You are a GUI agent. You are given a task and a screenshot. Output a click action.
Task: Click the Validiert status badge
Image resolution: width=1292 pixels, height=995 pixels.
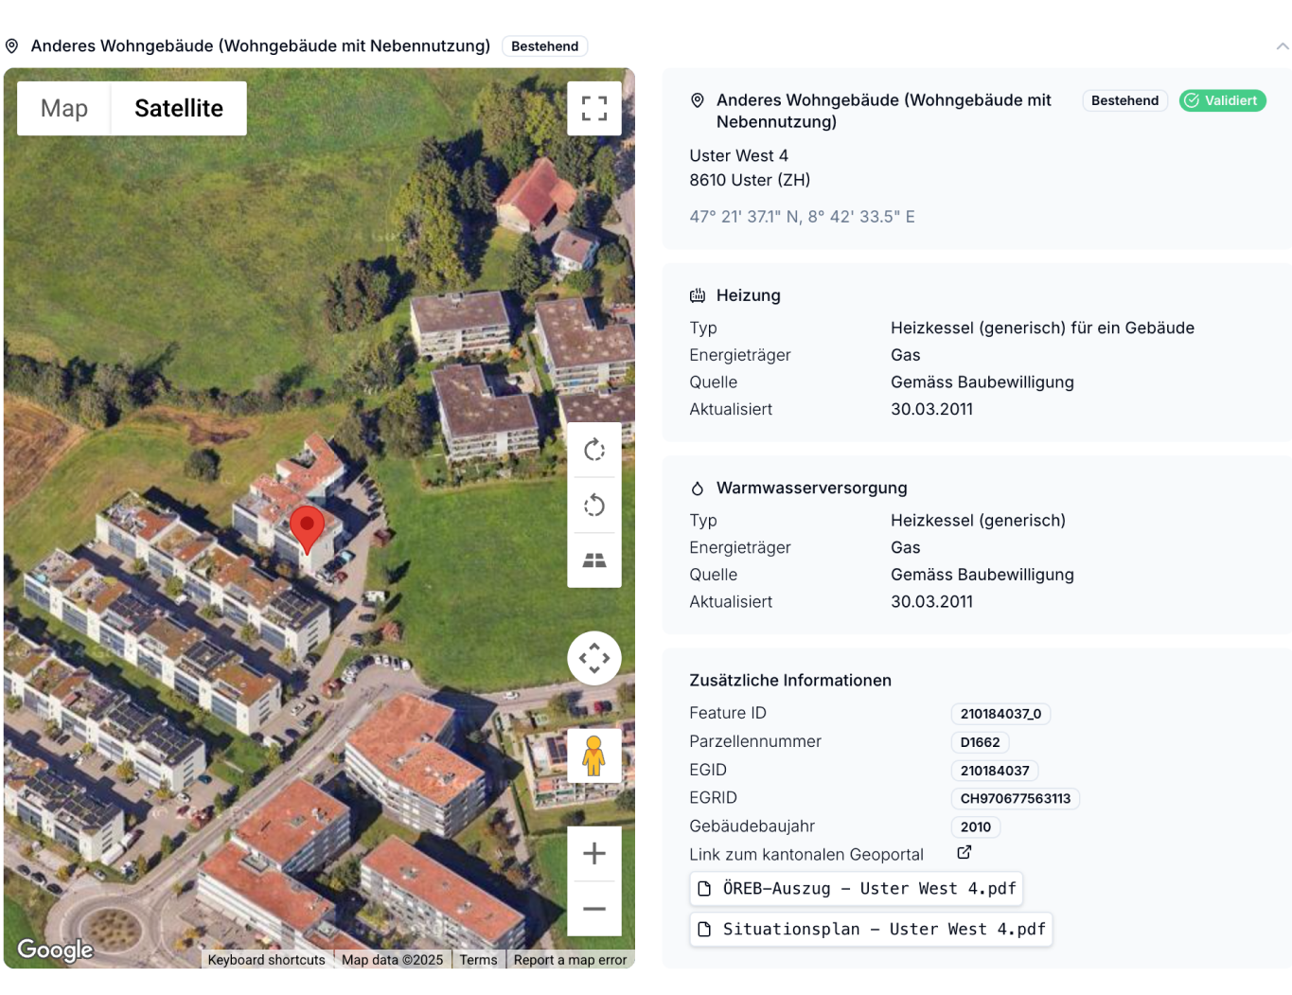(x=1222, y=100)
